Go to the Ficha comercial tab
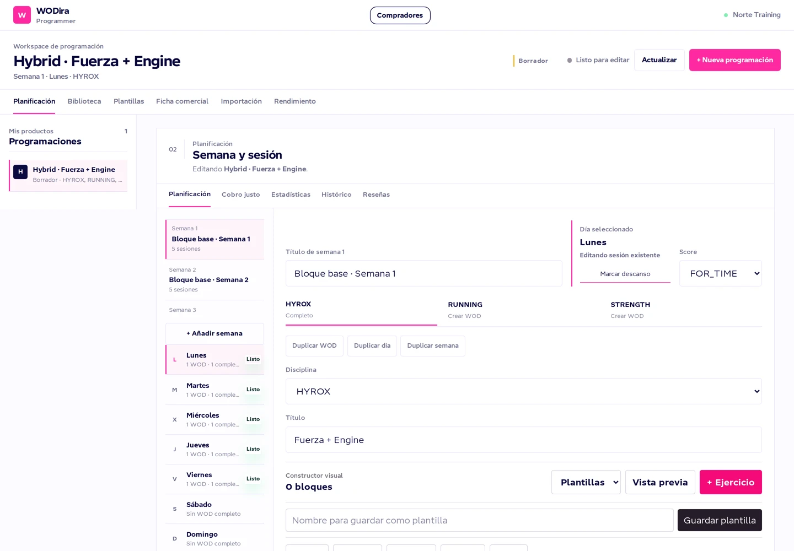 [182, 101]
